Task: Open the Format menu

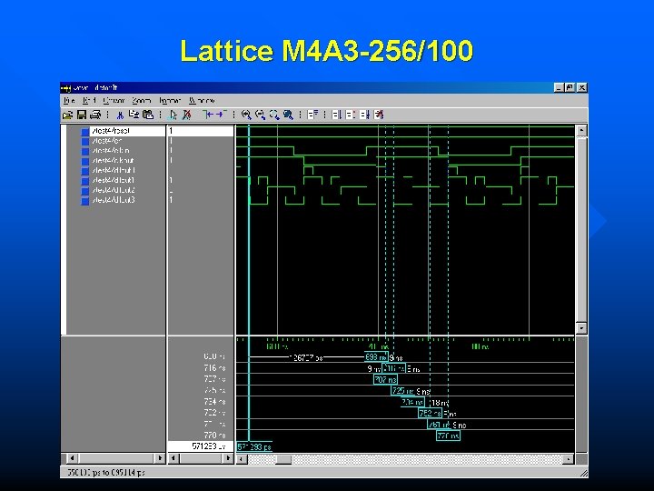Action: pos(169,101)
